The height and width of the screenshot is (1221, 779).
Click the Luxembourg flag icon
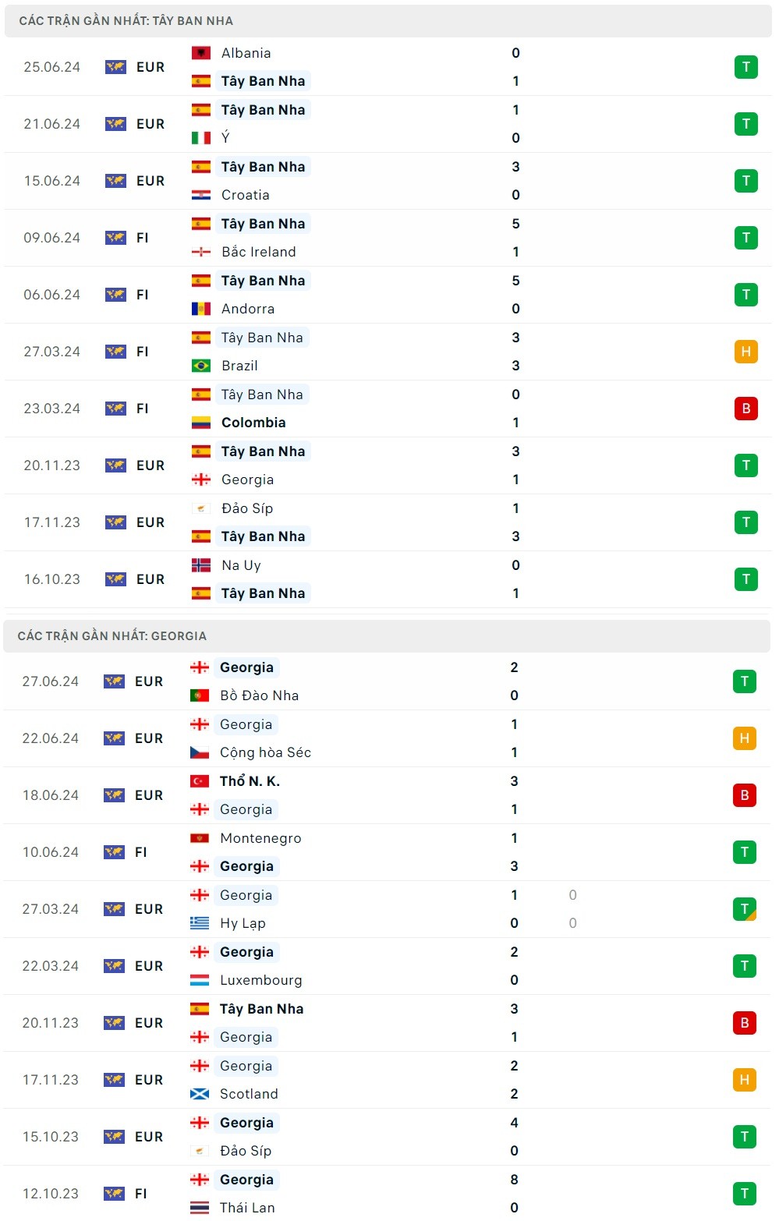200,980
